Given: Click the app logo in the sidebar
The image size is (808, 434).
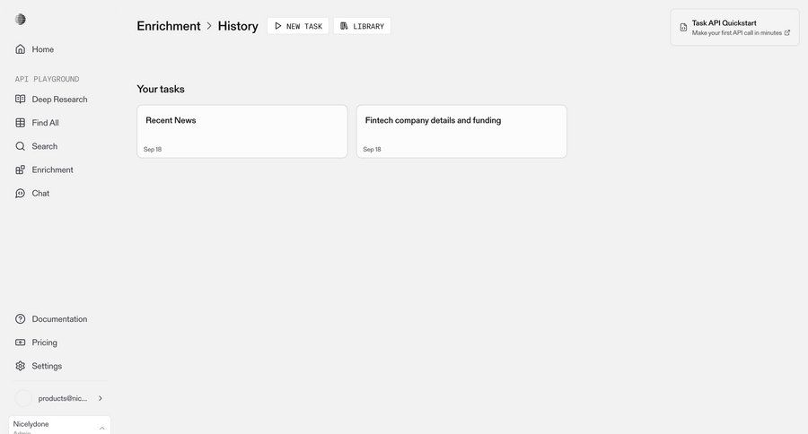Looking at the screenshot, I should (x=21, y=20).
